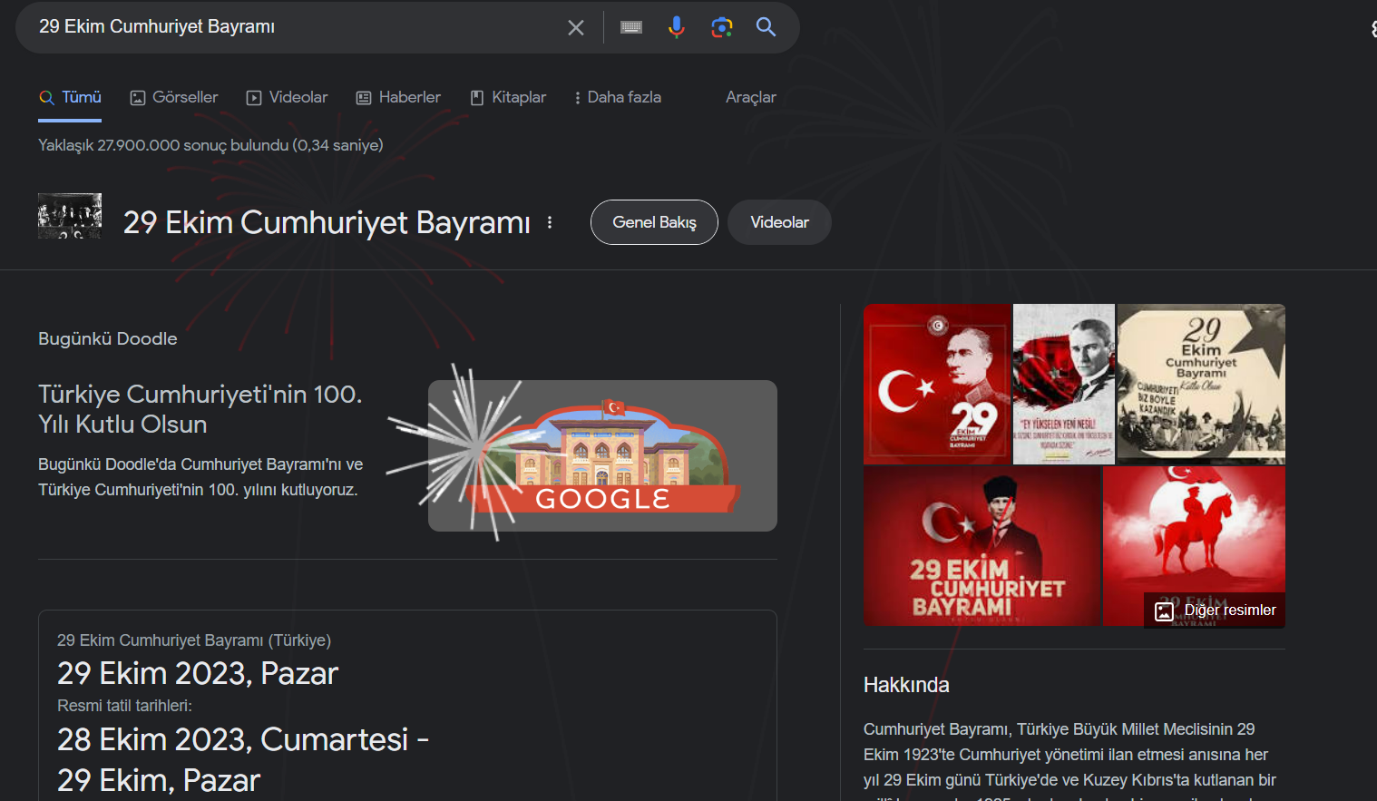Select the Videolar chip next to Genel Bakış

[x=779, y=222]
